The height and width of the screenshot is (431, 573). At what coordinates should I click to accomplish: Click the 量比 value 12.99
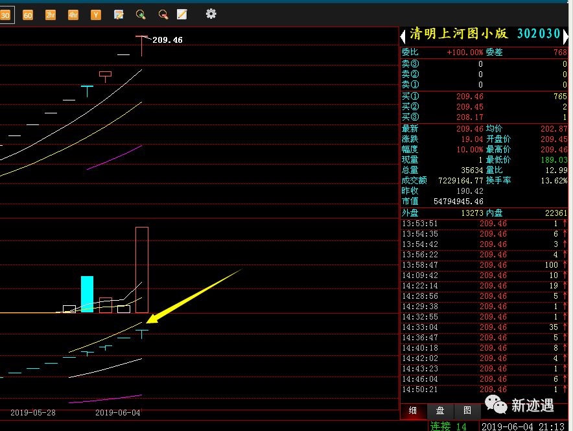pyautogui.click(x=556, y=170)
